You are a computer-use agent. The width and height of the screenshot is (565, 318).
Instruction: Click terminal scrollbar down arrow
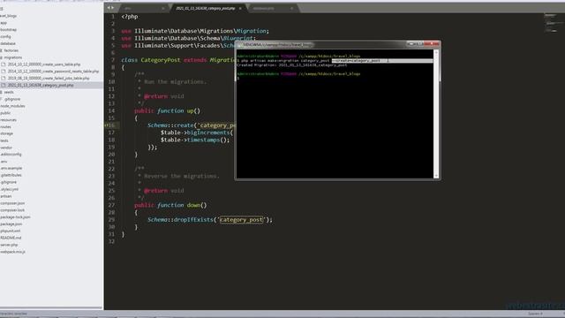436,176
